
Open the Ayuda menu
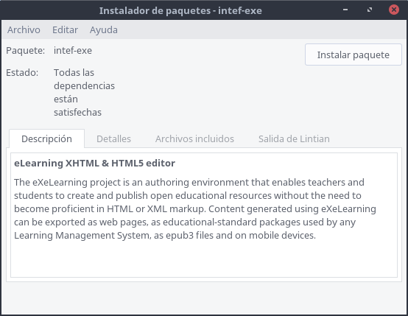(104, 30)
